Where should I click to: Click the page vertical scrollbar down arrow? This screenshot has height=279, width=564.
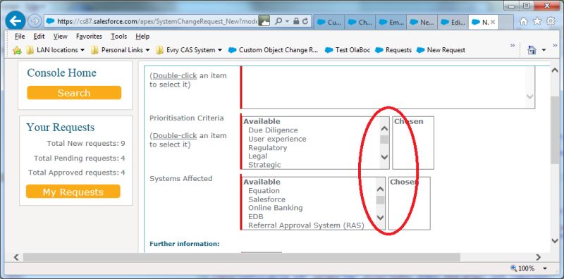pyautogui.click(x=555, y=240)
